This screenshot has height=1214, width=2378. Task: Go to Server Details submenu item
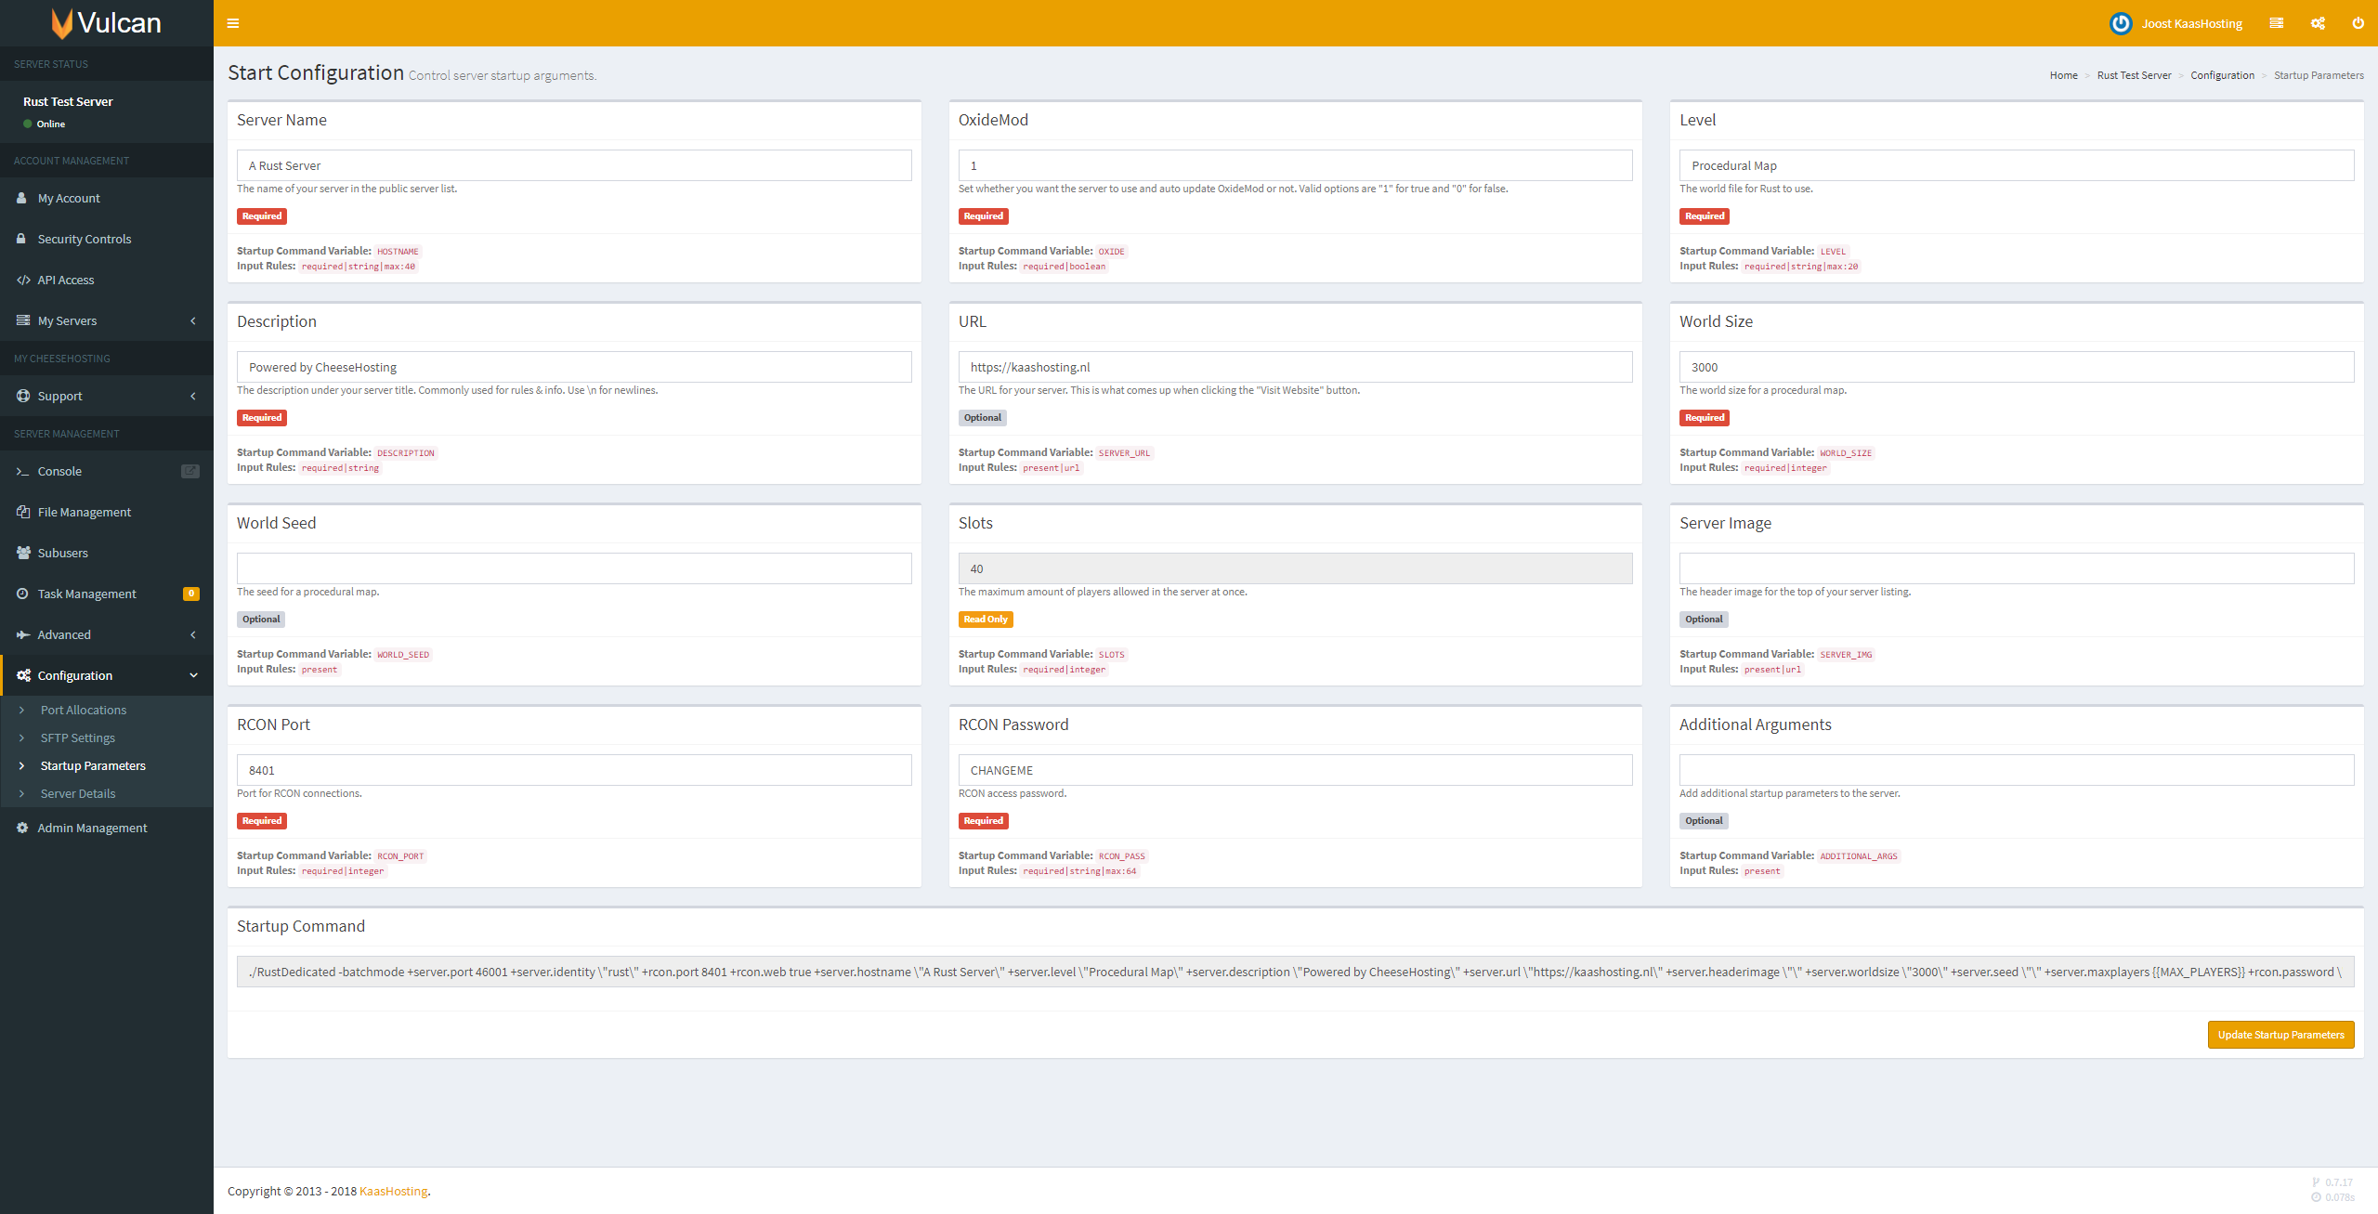(x=77, y=793)
